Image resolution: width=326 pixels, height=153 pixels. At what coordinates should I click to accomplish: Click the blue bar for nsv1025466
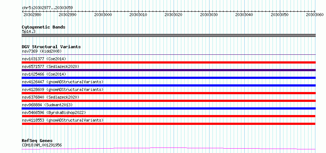point(168,78)
